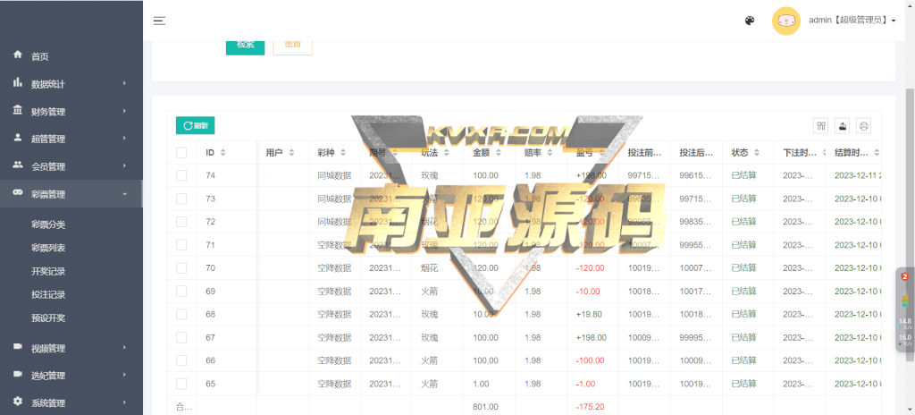Check the row checkbox for ID 71
This screenshot has width=915, height=415.
pos(181,245)
